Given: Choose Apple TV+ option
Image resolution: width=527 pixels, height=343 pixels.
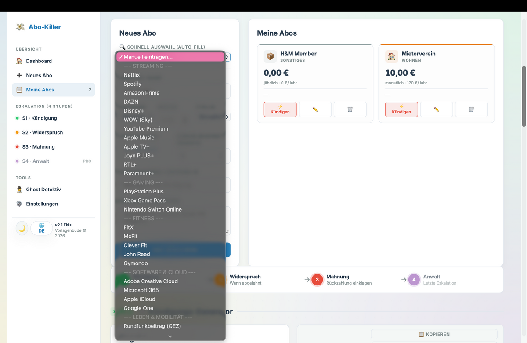Looking at the screenshot, I should 170,146.
